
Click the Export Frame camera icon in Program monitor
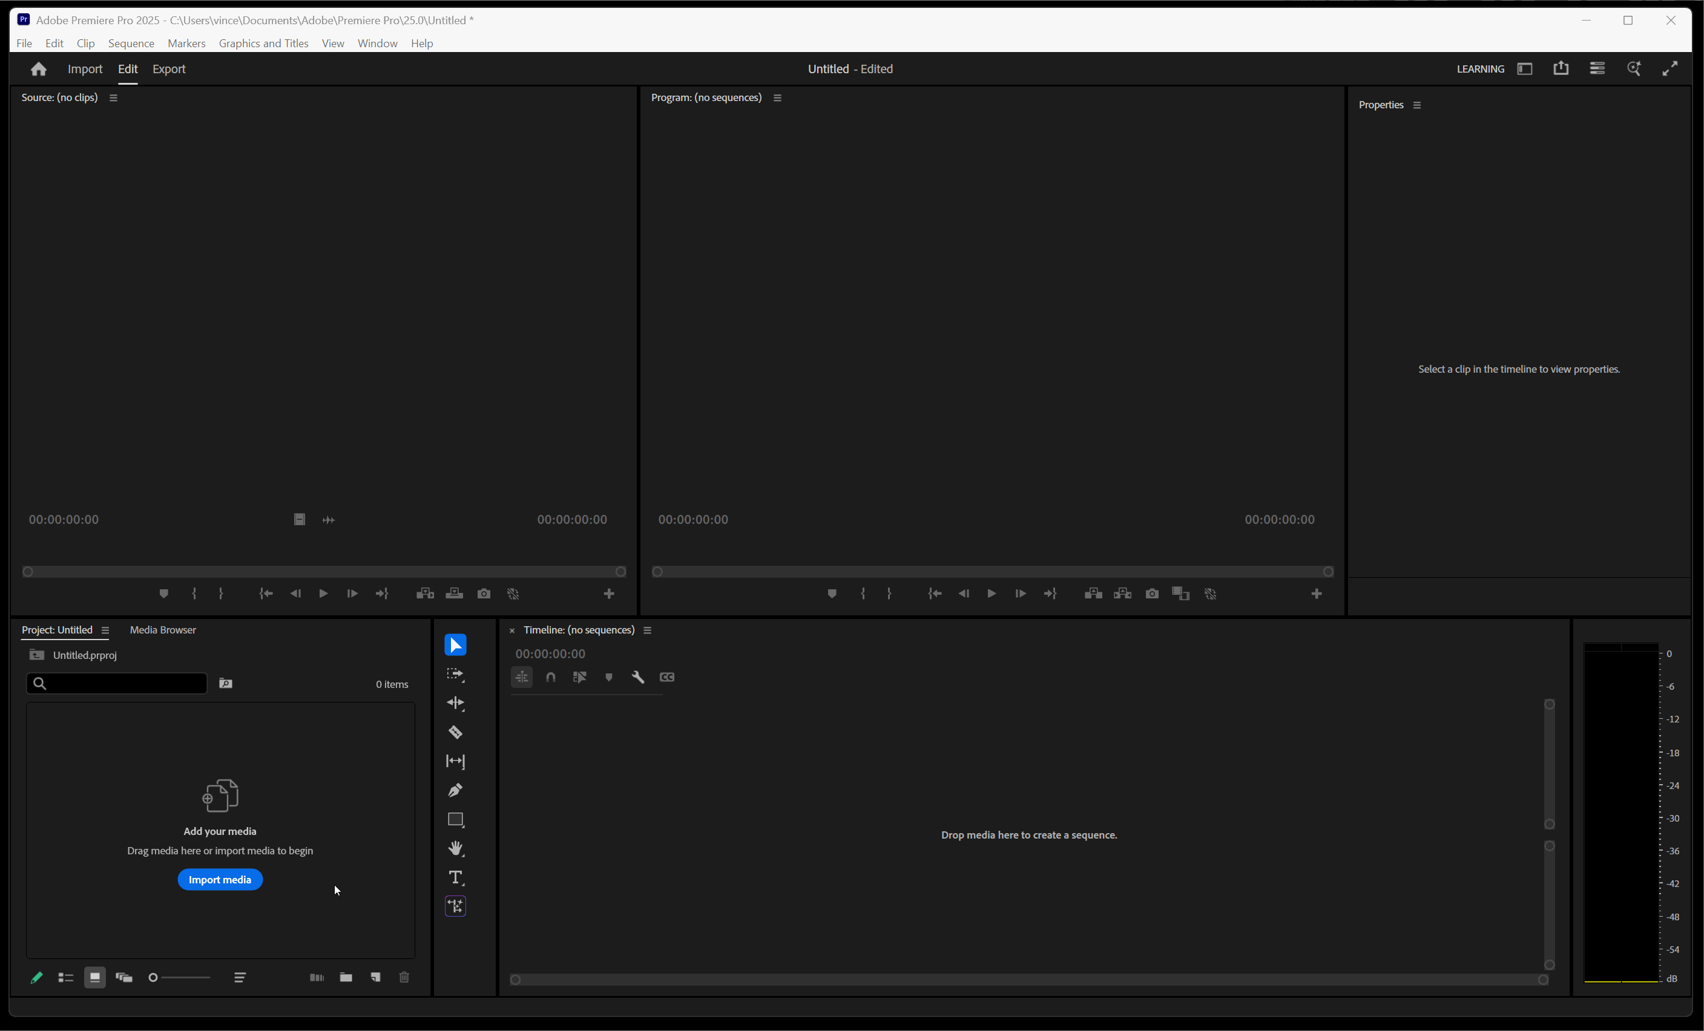tap(1152, 594)
